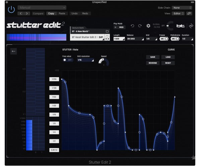Open the View Editor dropdown

[179, 13]
